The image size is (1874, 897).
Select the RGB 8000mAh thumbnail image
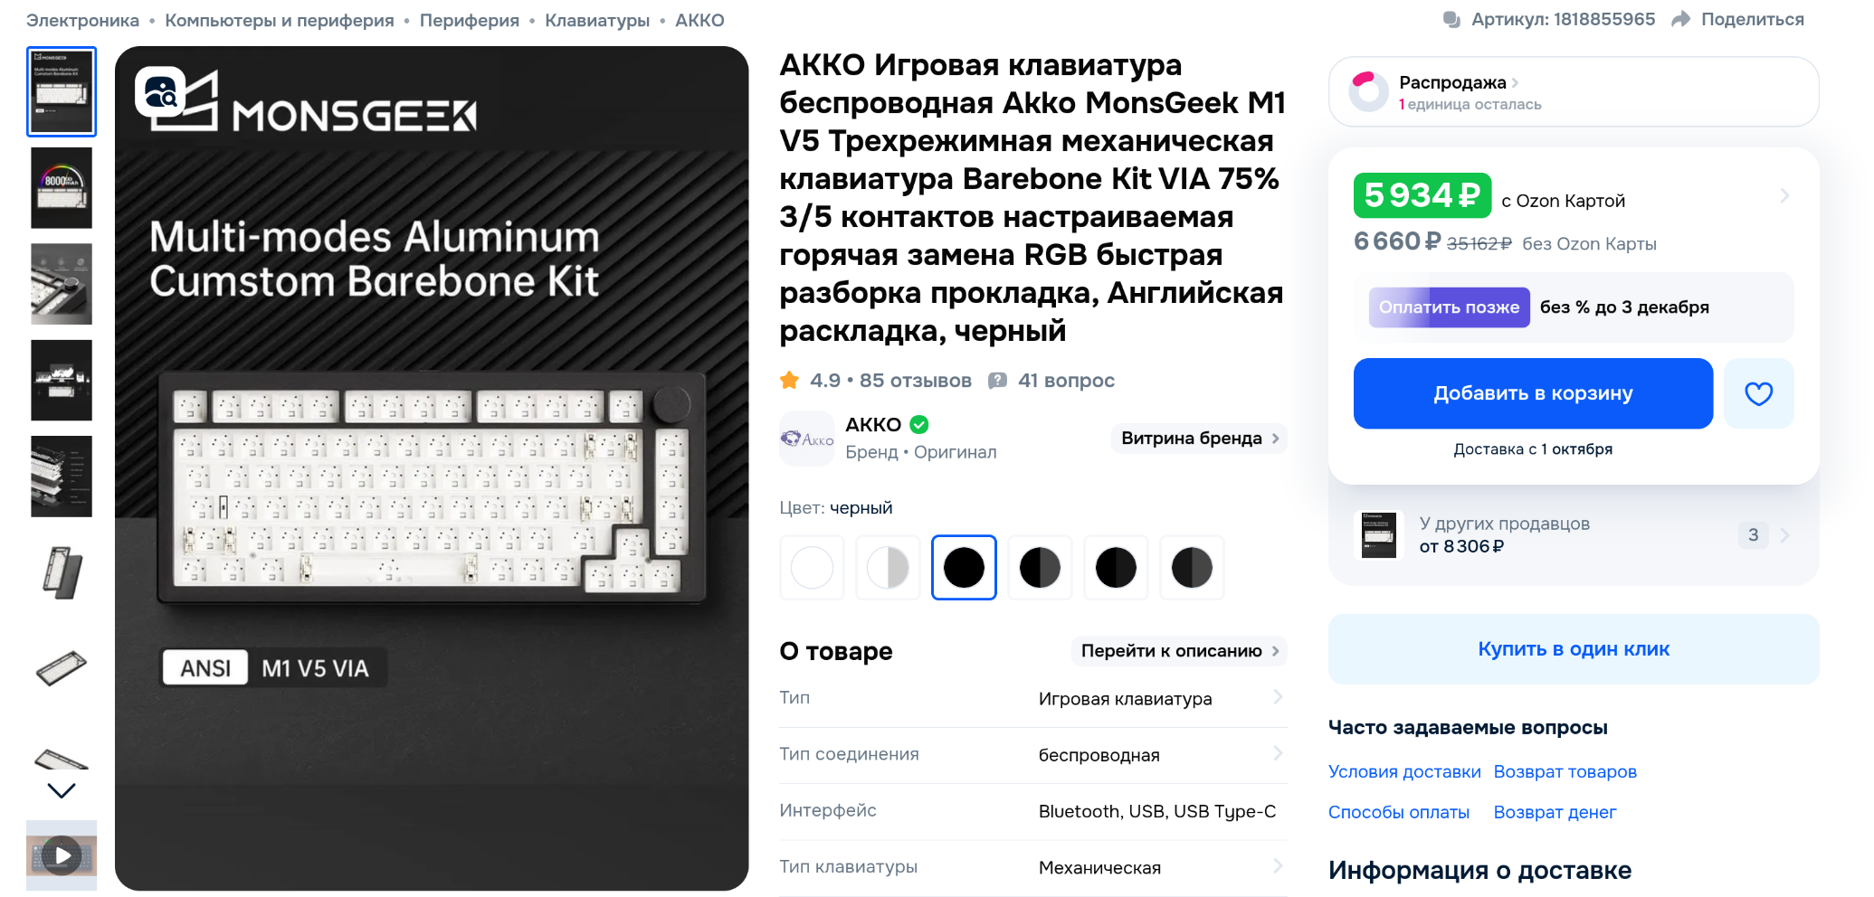pos(62,188)
